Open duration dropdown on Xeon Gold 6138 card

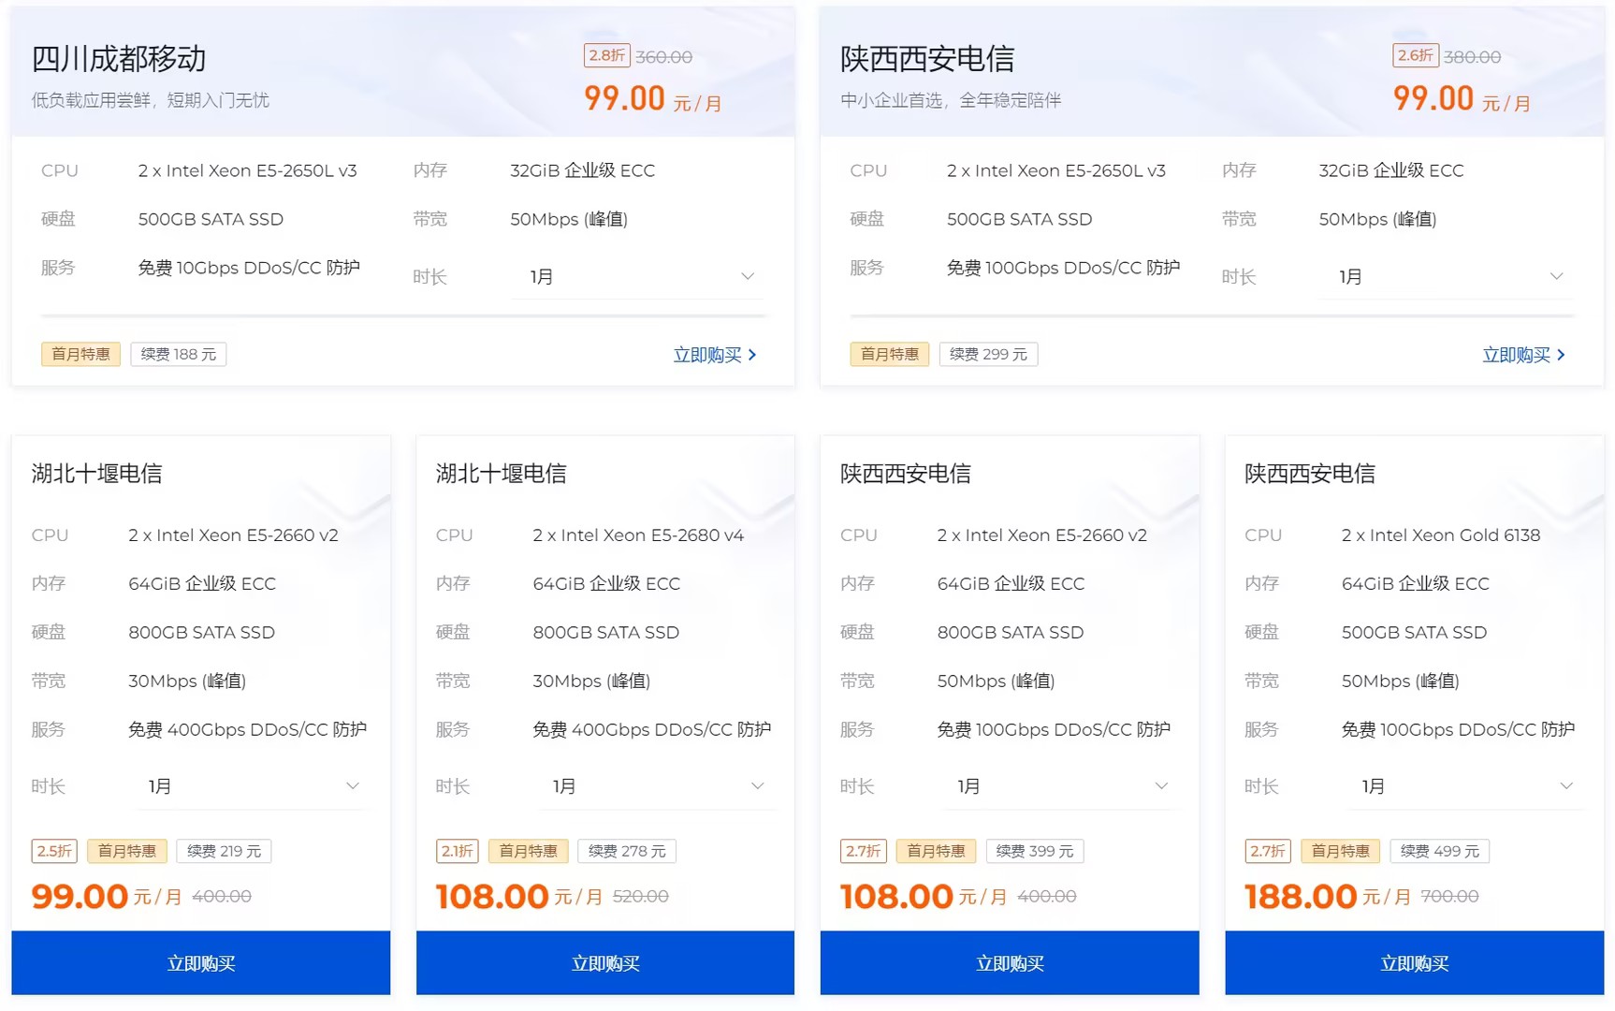pyautogui.click(x=1465, y=786)
